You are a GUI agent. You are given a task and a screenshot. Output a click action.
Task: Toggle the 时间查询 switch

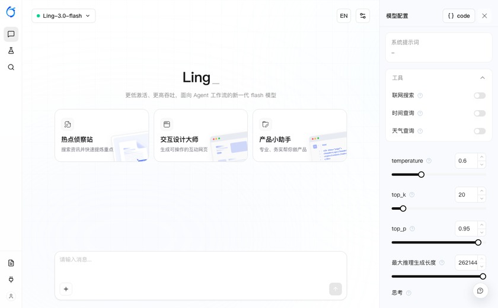(x=480, y=113)
